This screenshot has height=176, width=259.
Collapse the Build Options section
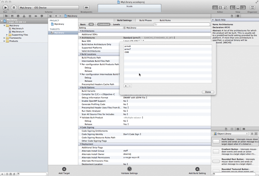(x=80, y=87)
